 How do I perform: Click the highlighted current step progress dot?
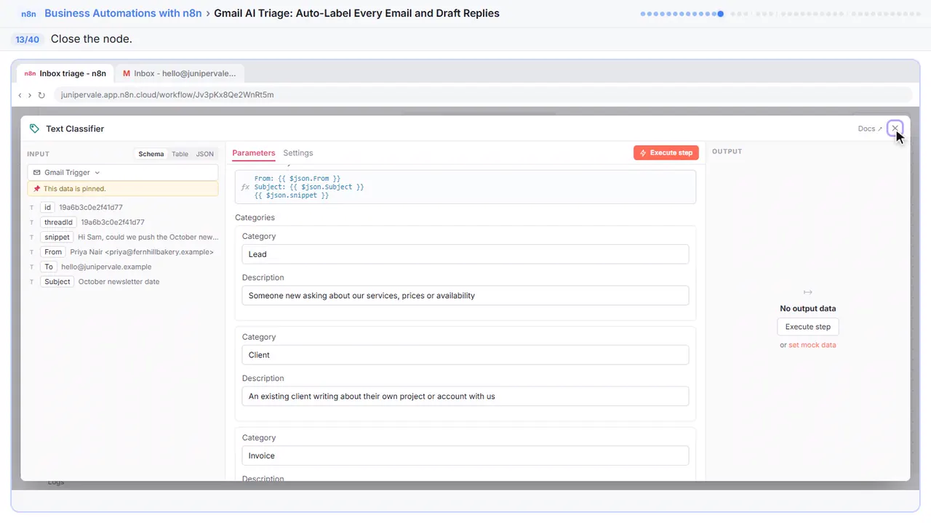tap(720, 14)
